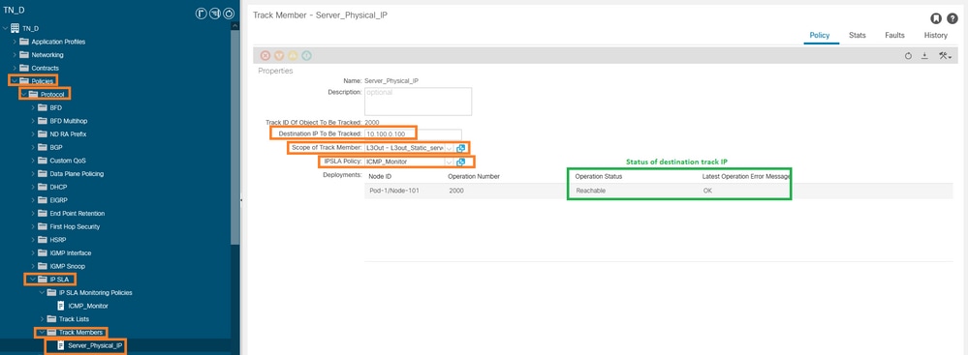Viewport: 968px width, 355px height.
Task: Open ICMP_Monitor policy via the launch icon
Action: pyautogui.click(x=460, y=163)
